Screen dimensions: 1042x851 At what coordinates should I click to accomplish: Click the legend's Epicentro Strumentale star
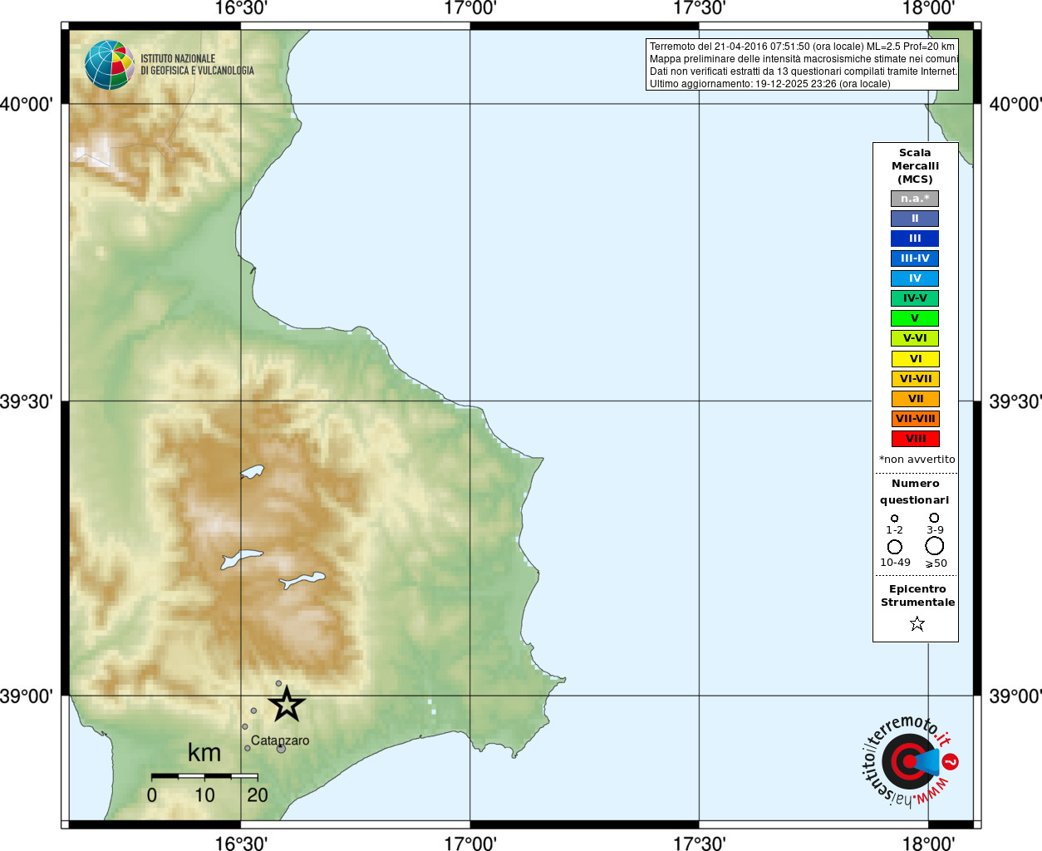point(917,623)
